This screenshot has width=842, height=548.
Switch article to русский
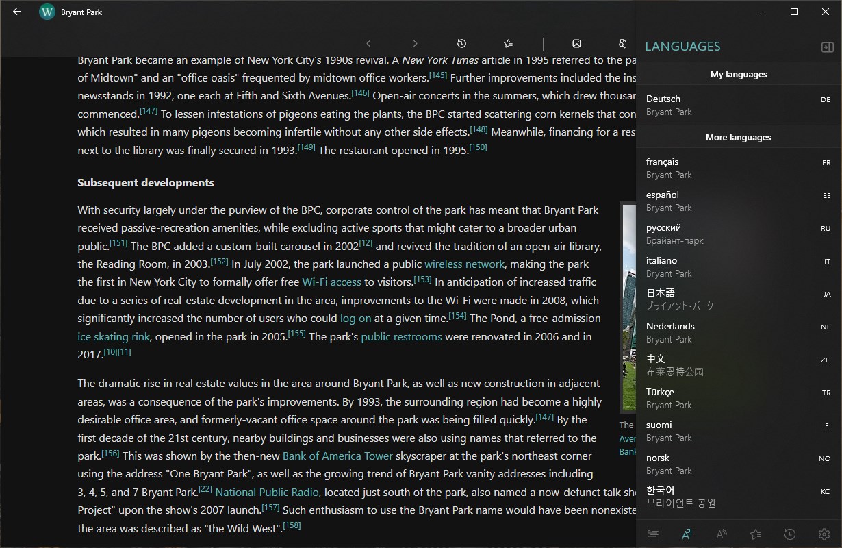(x=739, y=234)
